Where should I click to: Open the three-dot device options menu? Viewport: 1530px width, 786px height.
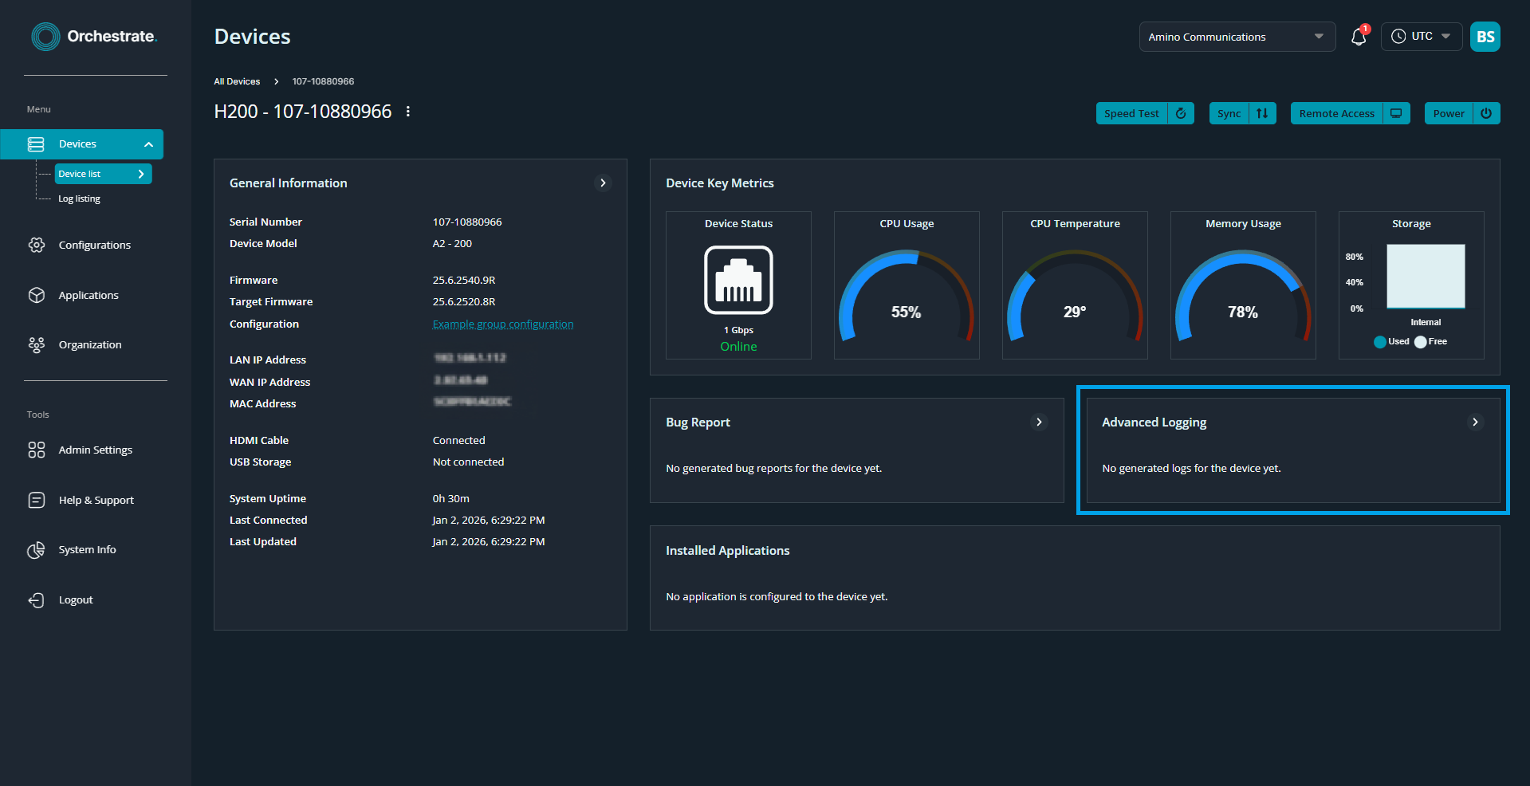click(408, 112)
